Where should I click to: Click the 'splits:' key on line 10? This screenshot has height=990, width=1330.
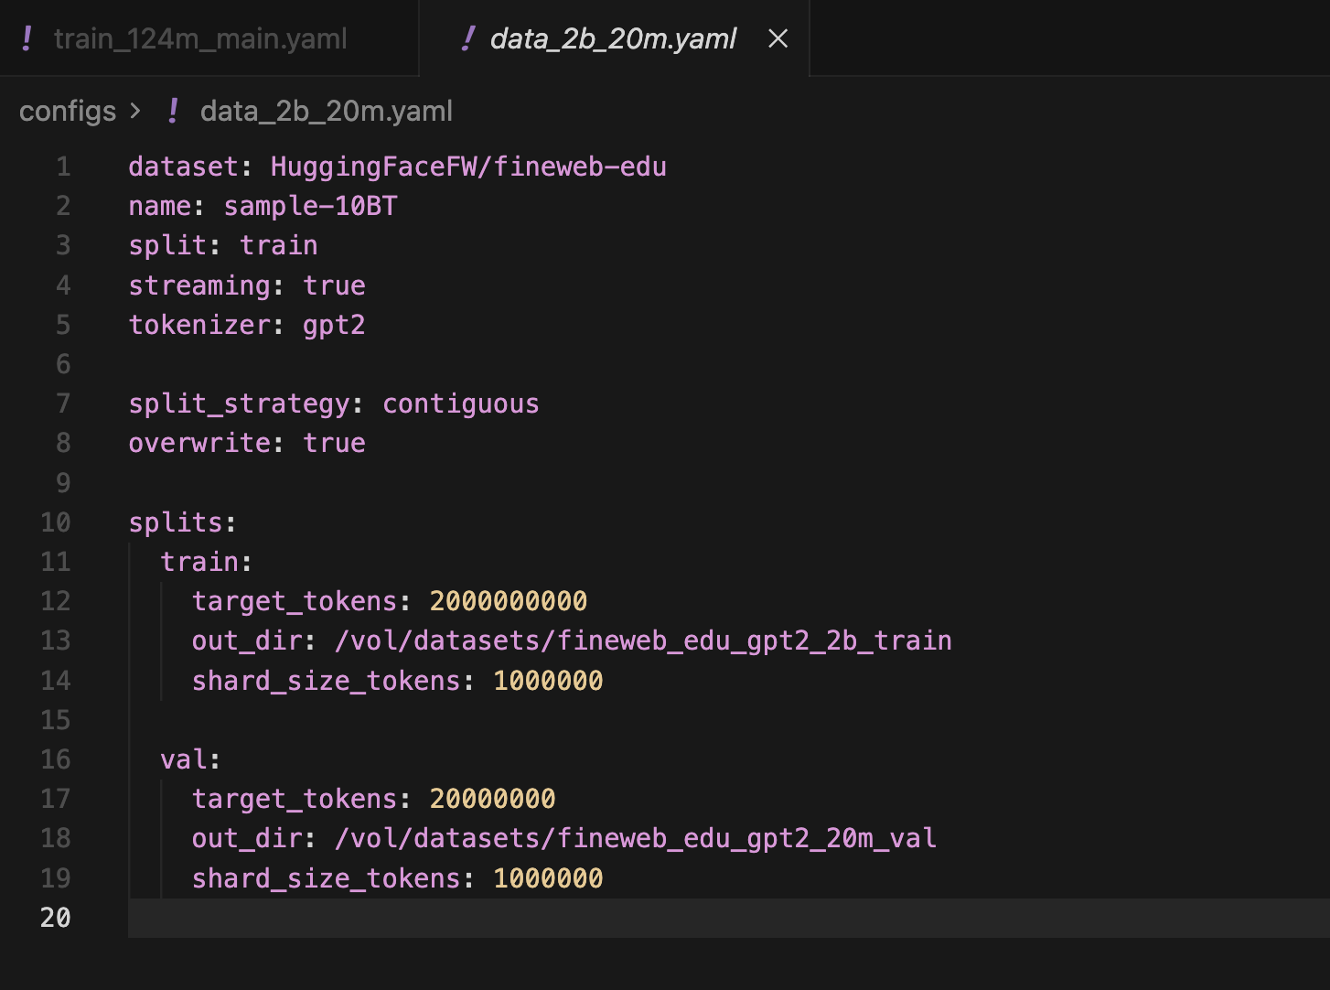pyautogui.click(x=183, y=522)
